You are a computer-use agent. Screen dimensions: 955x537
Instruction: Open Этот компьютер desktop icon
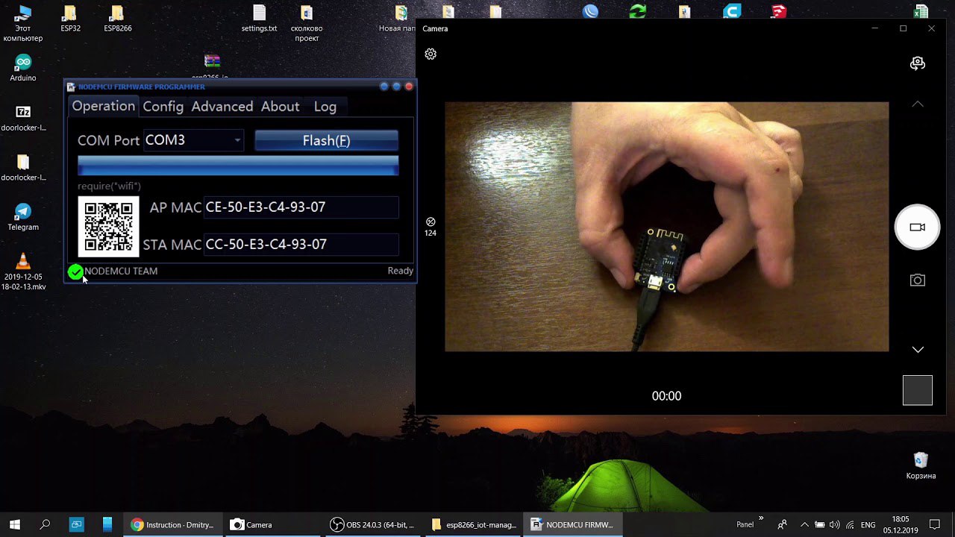pyautogui.click(x=23, y=24)
